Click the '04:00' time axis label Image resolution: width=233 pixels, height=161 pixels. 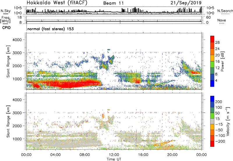(55, 155)
